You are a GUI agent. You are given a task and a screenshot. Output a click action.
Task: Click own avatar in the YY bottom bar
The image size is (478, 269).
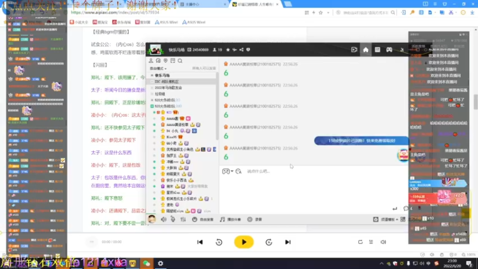[152, 219]
